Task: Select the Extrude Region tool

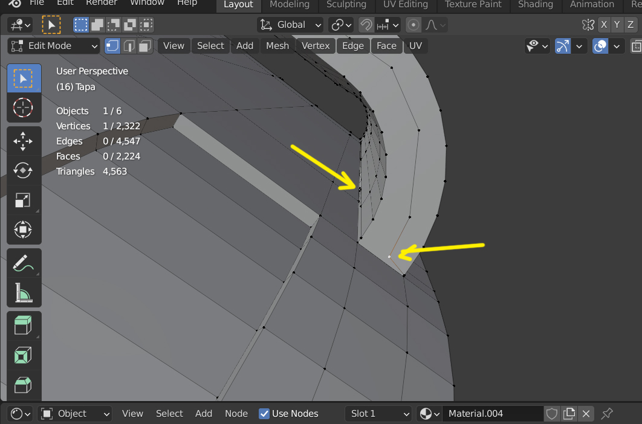Action: pos(24,326)
